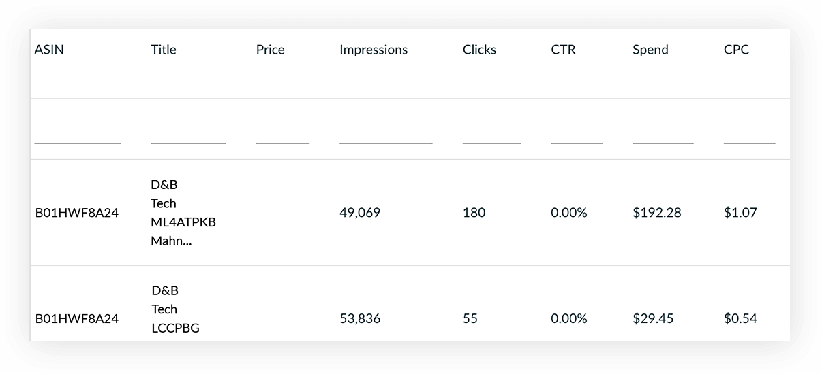Select the 53,836 impressions cell
Image resolution: width=822 pixels, height=374 pixels.
(x=360, y=318)
